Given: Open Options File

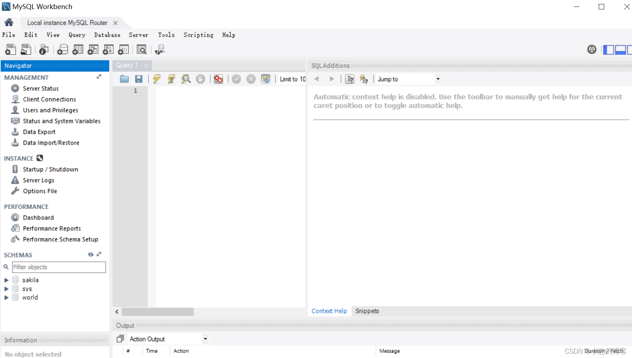Looking at the screenshot, I should pyautogui.click(x=40, y=191).
